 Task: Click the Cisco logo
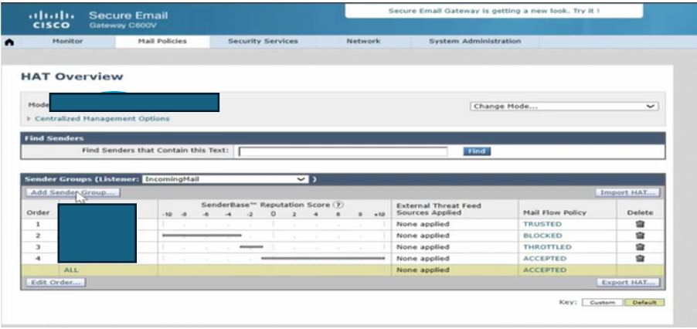click(x=52, y=19)
